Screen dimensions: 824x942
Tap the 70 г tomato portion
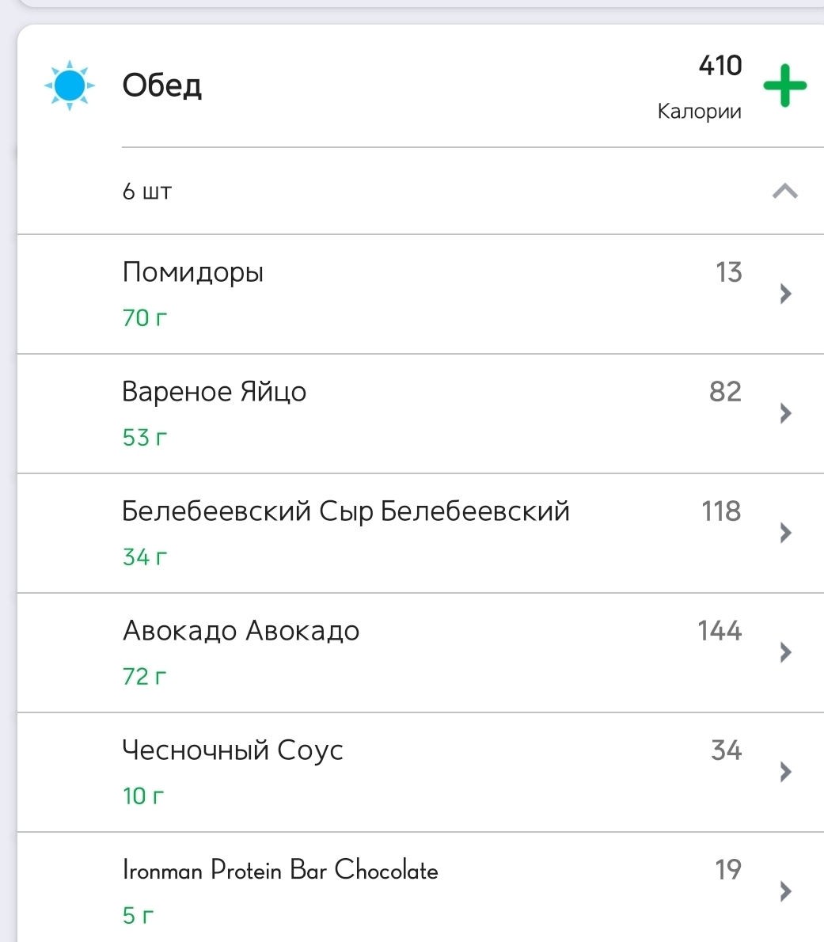click(144, 317)
